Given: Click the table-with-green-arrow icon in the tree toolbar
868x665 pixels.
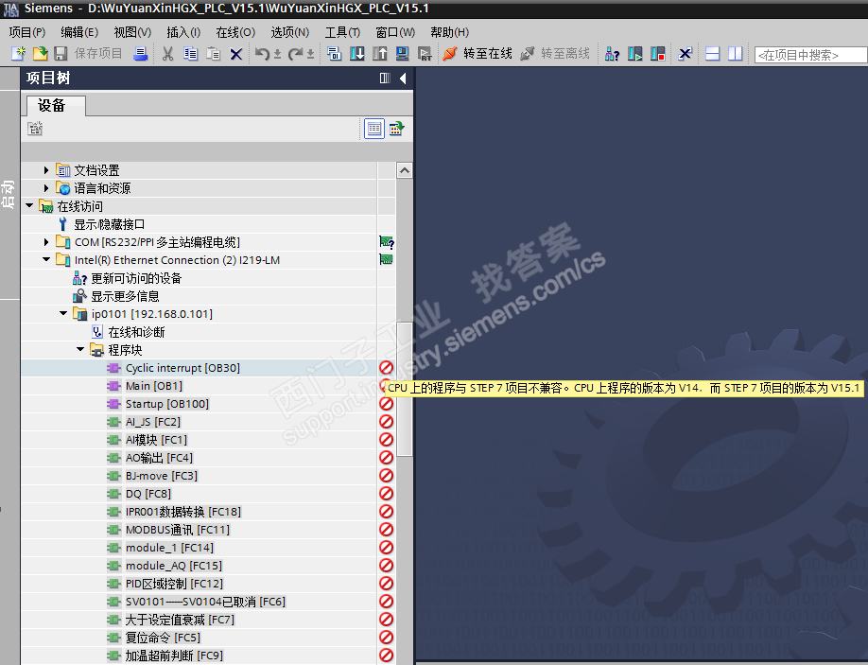Looking at the screenshot, I should tap(396, 129).
